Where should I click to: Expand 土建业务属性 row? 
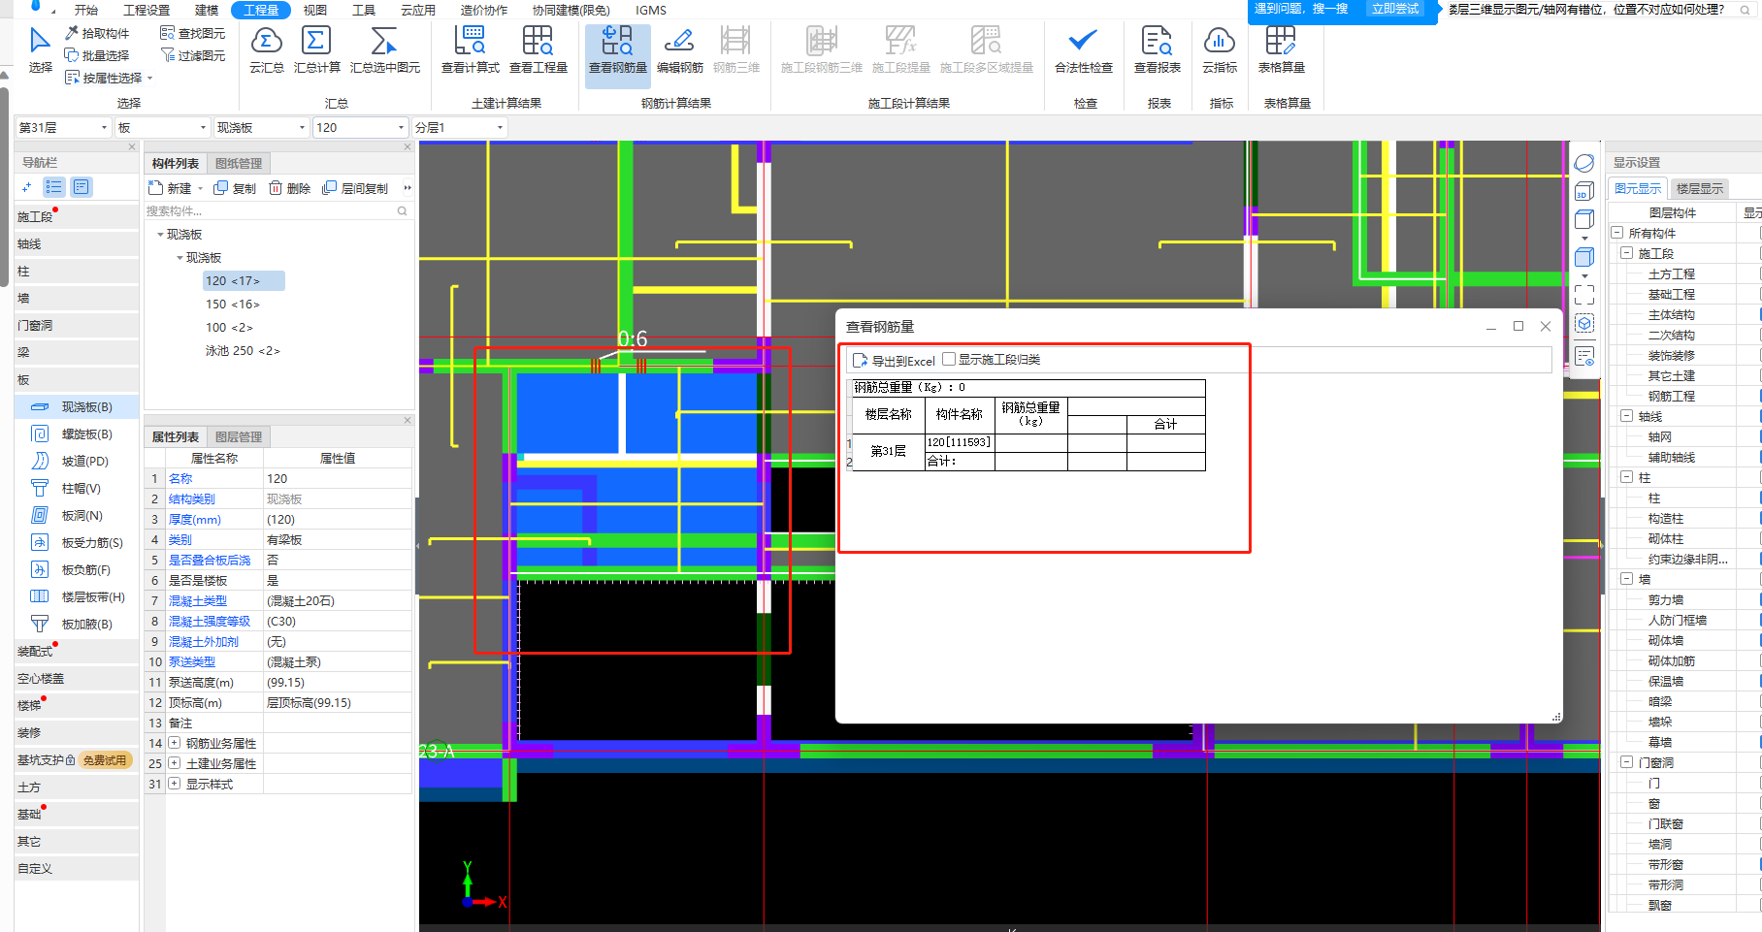coord(175,763)
